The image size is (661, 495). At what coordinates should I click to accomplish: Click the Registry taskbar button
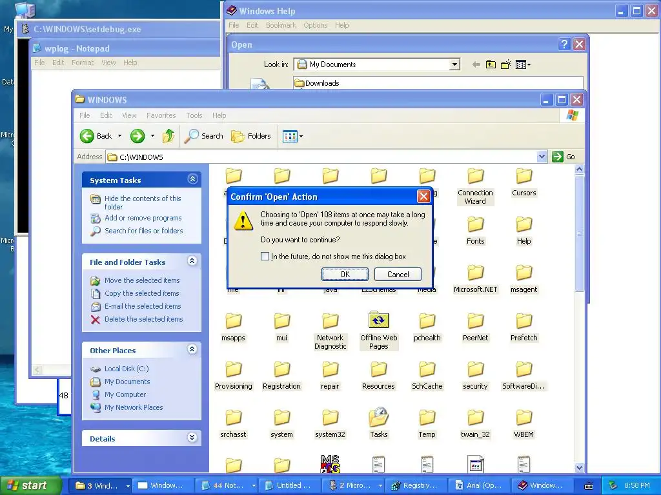(x=415, y=485)
